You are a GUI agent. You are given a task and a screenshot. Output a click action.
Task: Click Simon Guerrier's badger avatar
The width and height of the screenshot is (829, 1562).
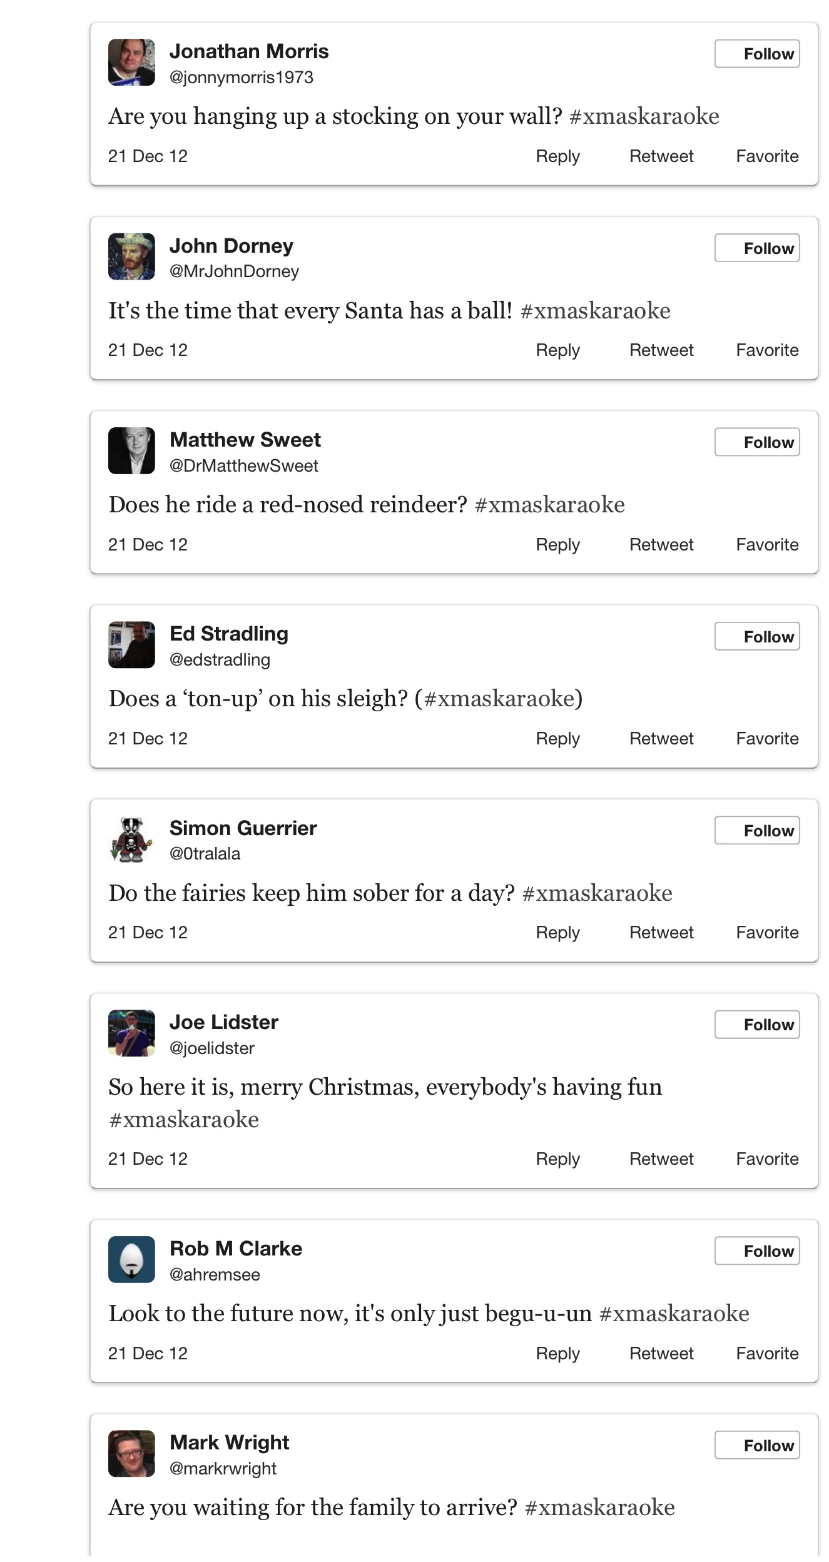click(x=131, y=839)
